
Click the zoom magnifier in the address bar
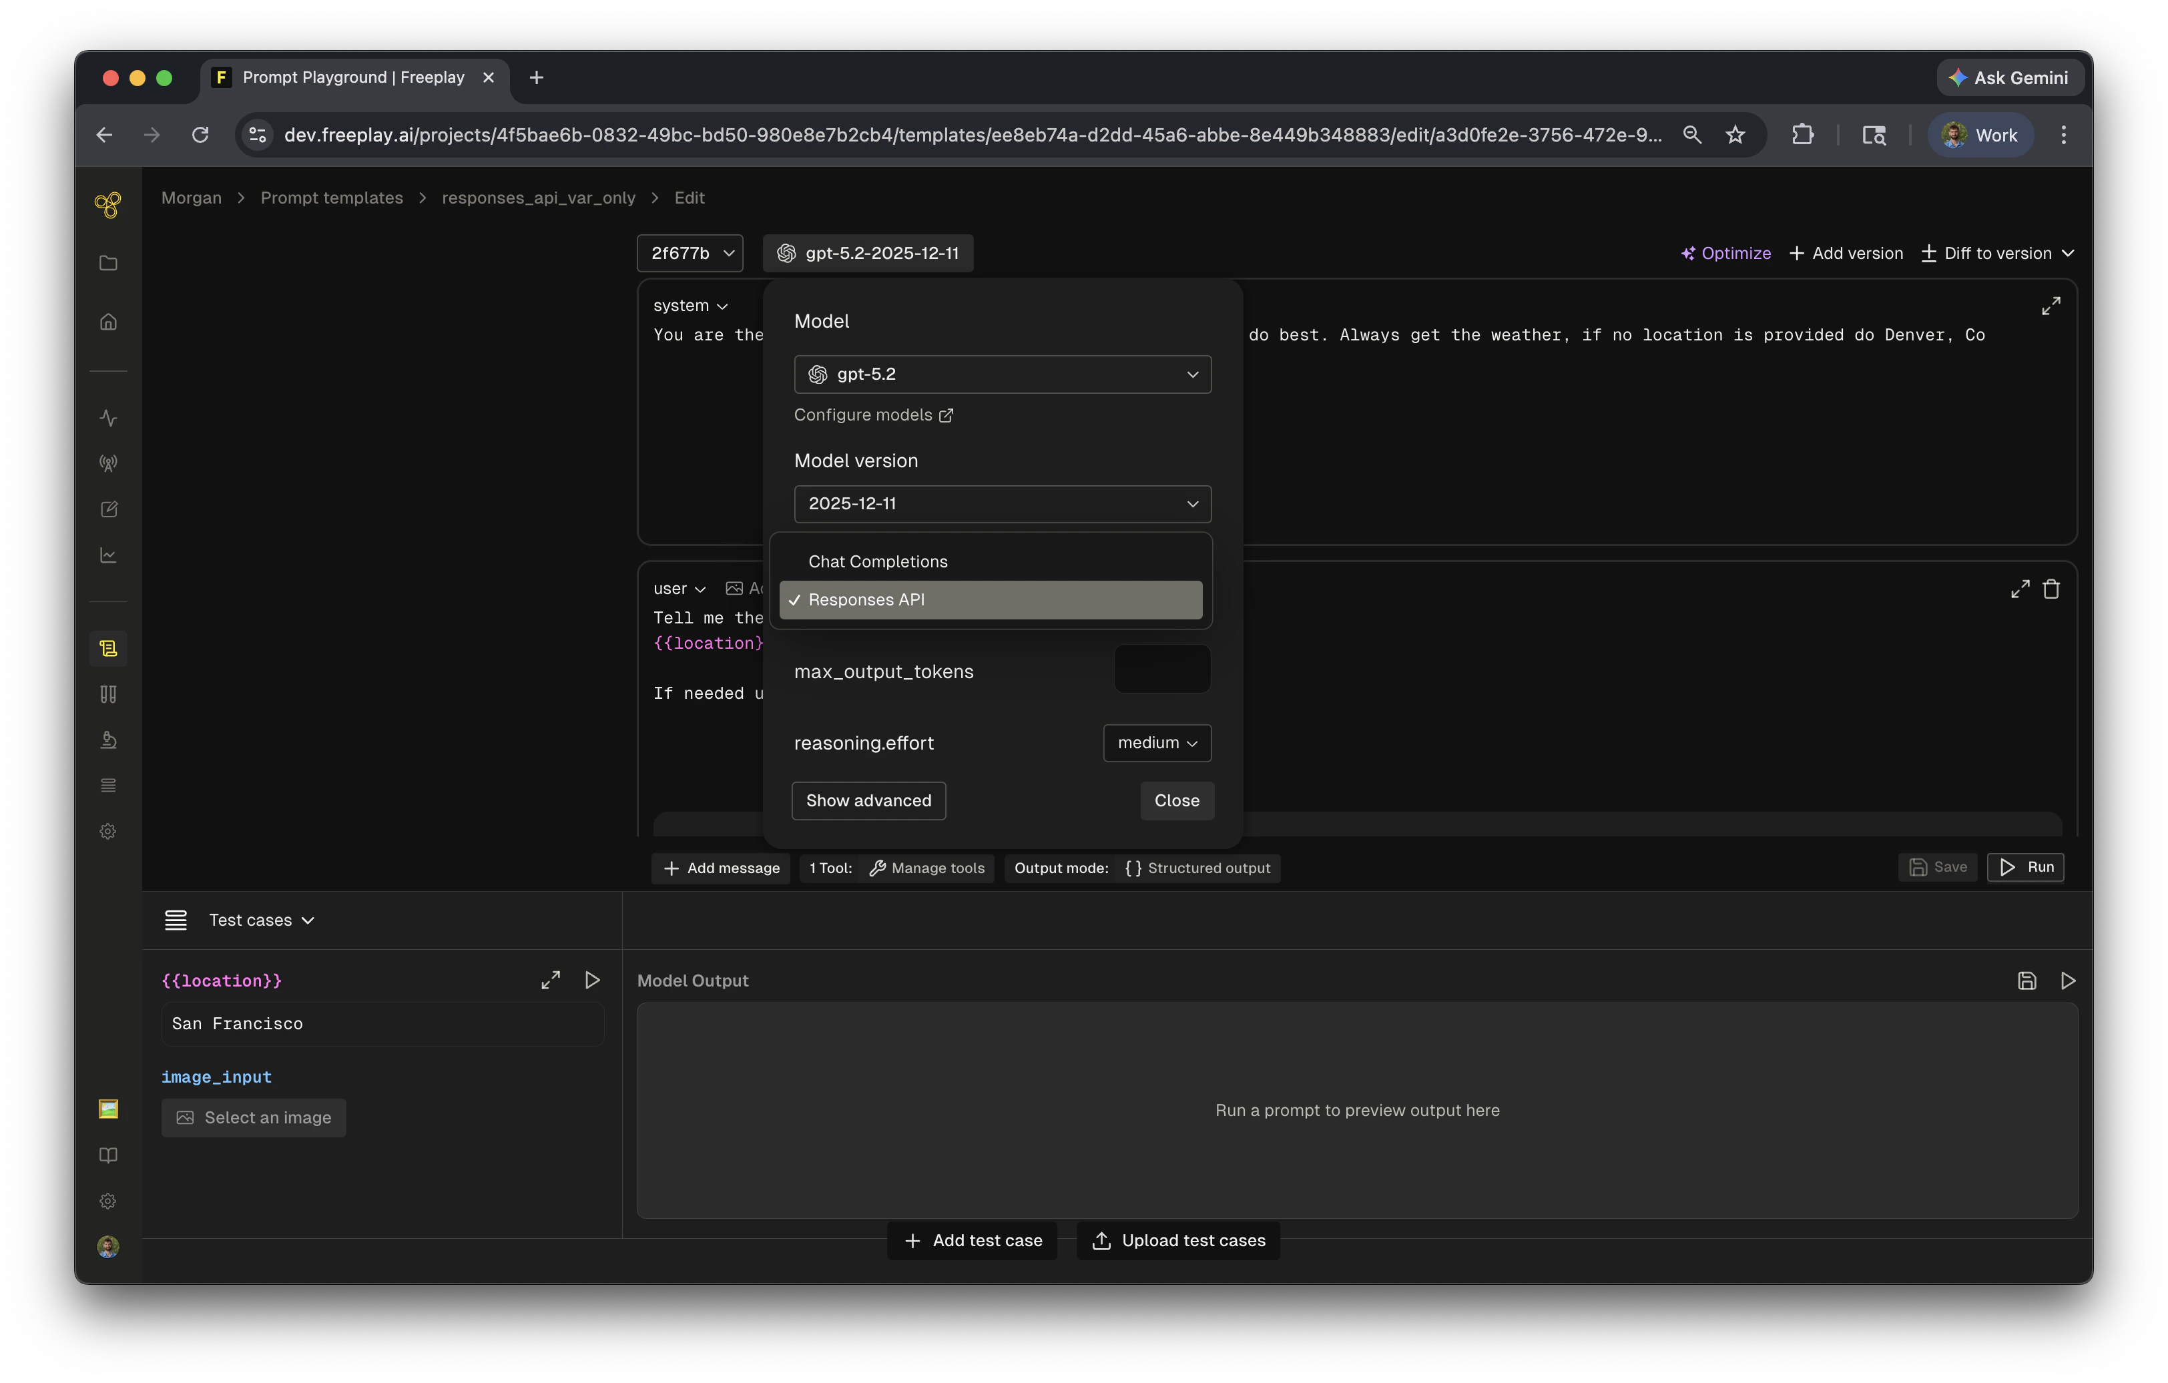tap(1693, 135)
